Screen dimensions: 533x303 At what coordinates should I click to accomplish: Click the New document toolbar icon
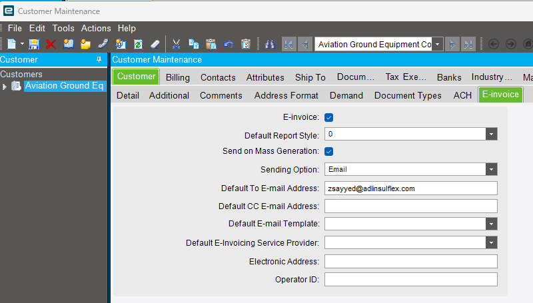tap(11, 44)
